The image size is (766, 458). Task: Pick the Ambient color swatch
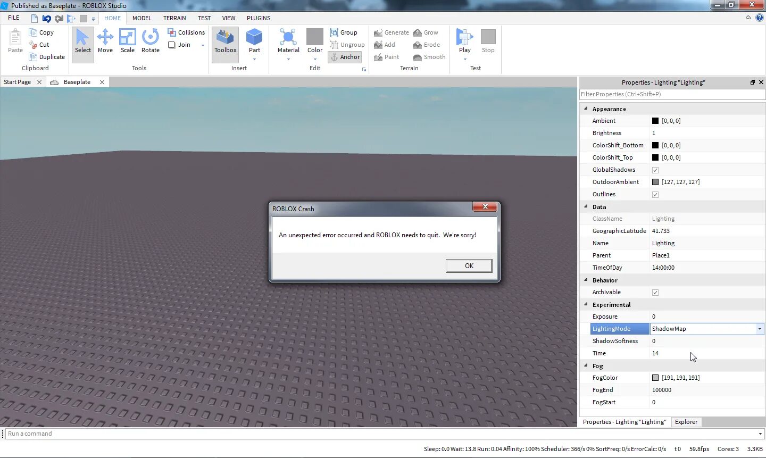point(655,121)
